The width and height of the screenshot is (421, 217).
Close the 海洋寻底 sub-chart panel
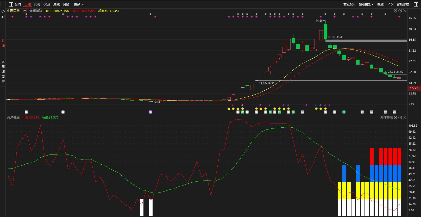coord(405,117)
